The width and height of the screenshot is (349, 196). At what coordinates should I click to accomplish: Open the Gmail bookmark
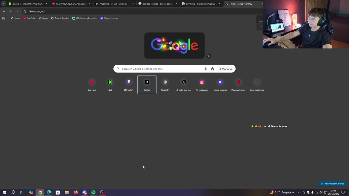[15, 18]
